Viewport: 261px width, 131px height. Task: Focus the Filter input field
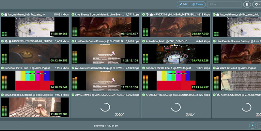point(224,5)
